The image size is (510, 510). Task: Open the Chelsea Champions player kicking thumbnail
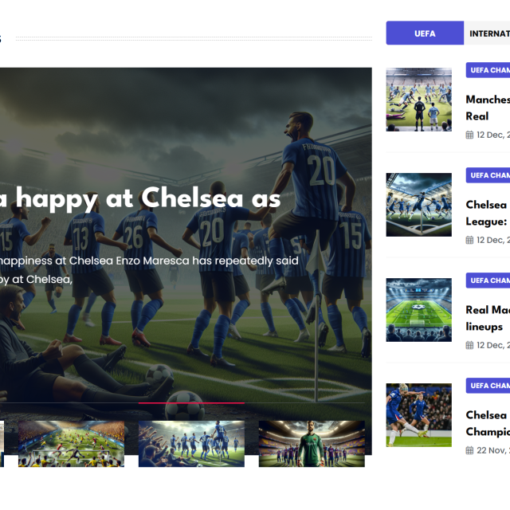pyautogui.click(x=418, y=414)
